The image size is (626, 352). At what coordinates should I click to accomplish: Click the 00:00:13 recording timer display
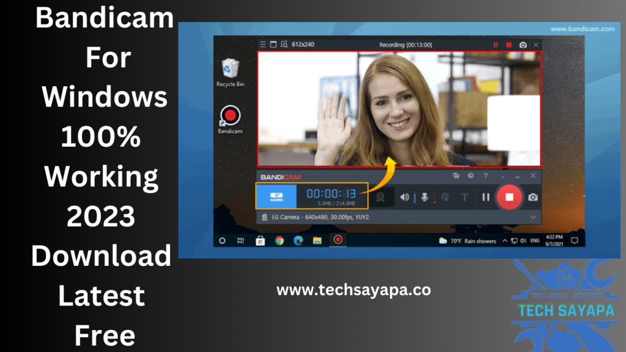point(331,194)
